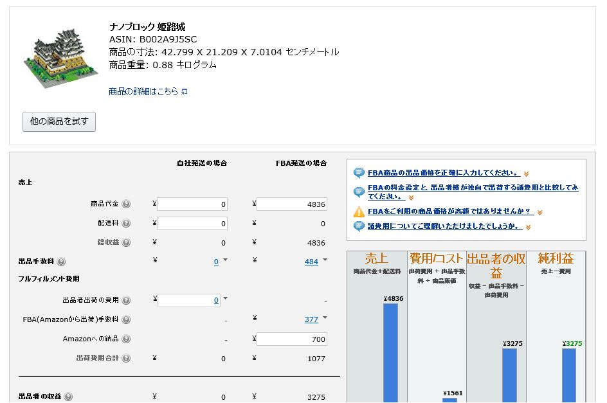The image size is (607, 403).
Task: Click 自社発送 配送料 input field
Action: pyautogui.click(x=192, y=224)
